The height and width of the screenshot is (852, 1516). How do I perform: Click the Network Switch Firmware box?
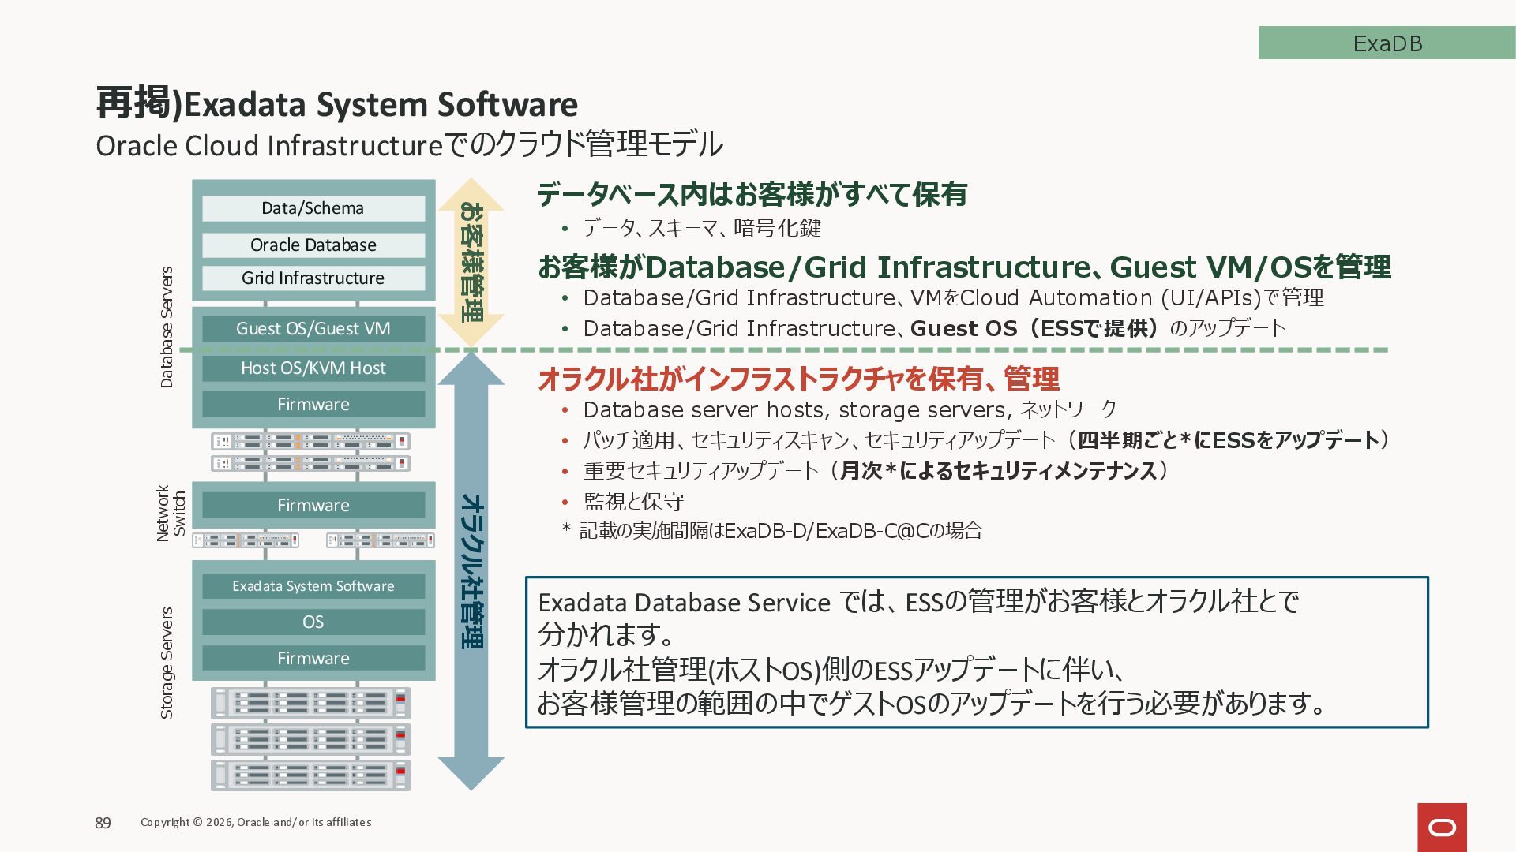coord(313,506)
